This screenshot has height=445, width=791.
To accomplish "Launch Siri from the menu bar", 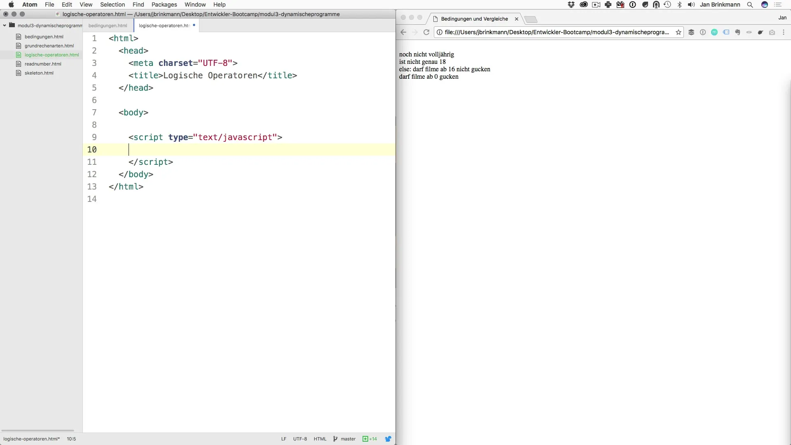I will 765,5.
